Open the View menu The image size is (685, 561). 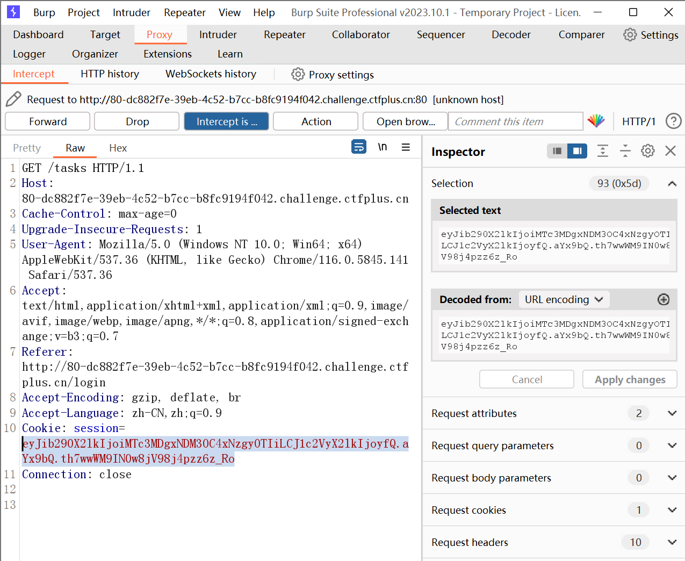click(229, 12)
